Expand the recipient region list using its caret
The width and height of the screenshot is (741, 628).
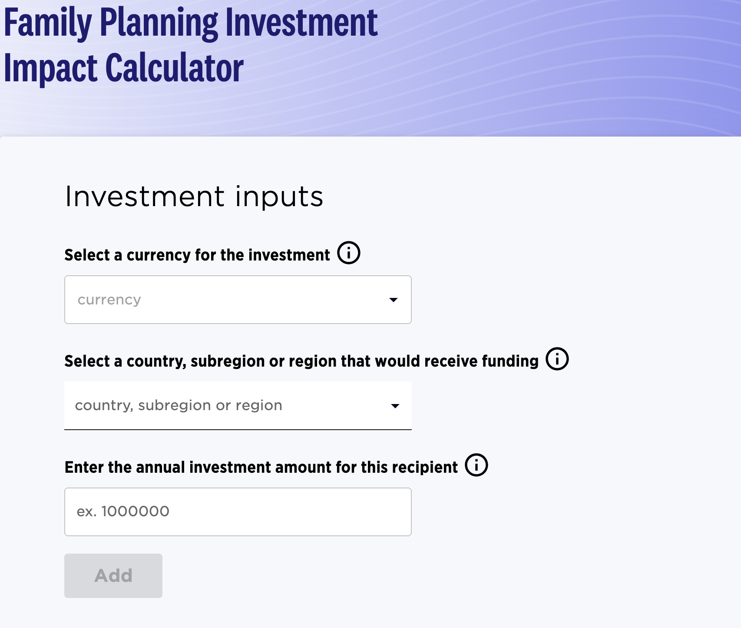click(395, 406)
